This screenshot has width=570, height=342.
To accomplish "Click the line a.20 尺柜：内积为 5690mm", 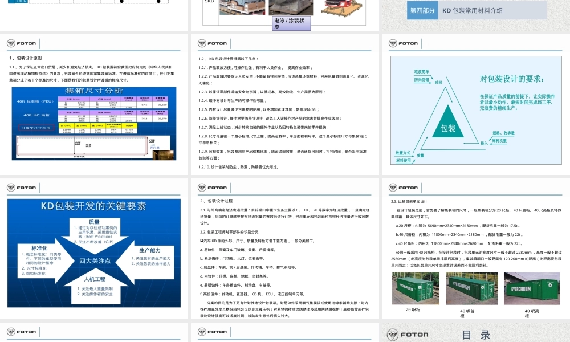I will pos(457,226).
